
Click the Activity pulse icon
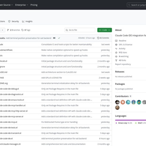[x=116, y=49]
